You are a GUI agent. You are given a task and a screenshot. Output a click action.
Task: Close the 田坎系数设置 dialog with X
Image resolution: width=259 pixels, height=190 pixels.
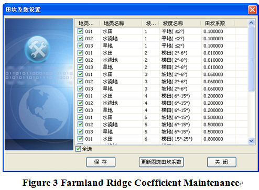[252, 9]
